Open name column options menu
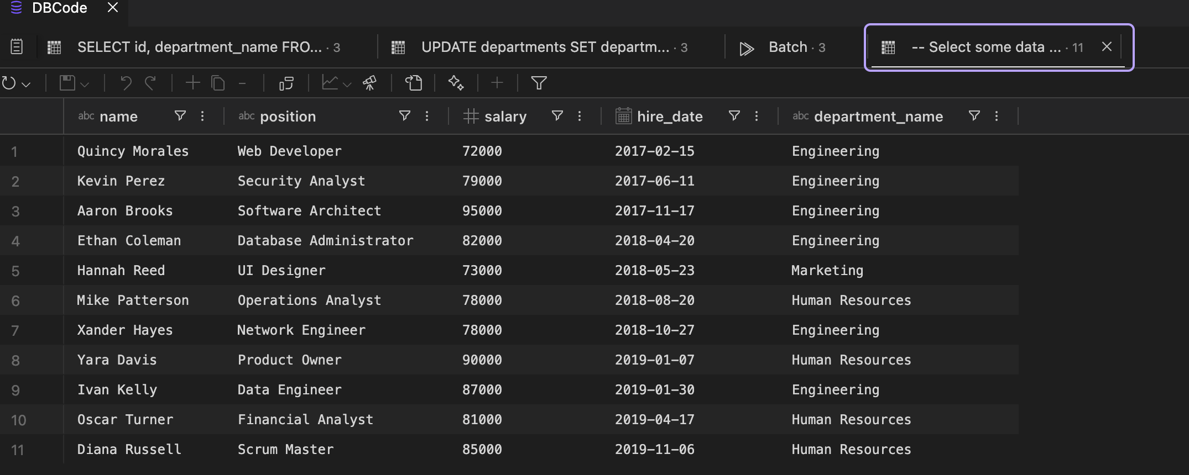The height and width of the screenshot is (475, 1189). click(x=202, y=116)
